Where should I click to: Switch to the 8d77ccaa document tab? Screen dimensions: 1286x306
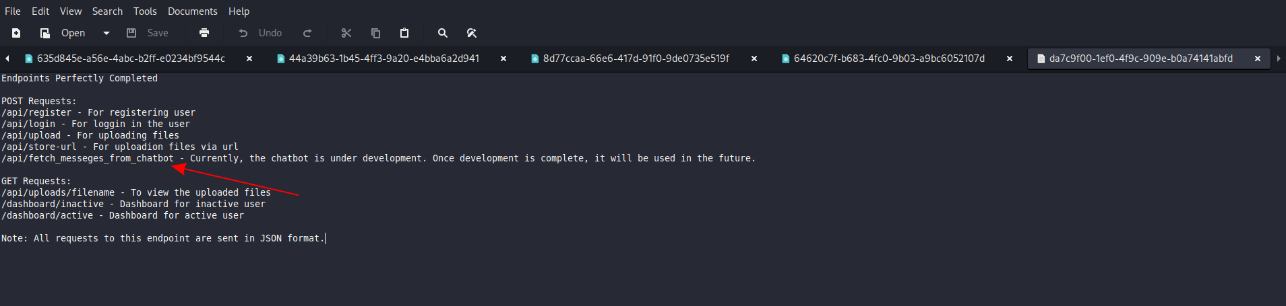[636, 59]
